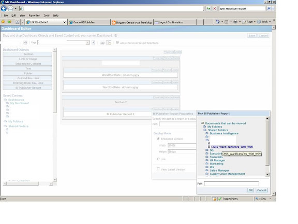
Task: Click OK in Pick BI Publisher Report
Action: point(251,190)
